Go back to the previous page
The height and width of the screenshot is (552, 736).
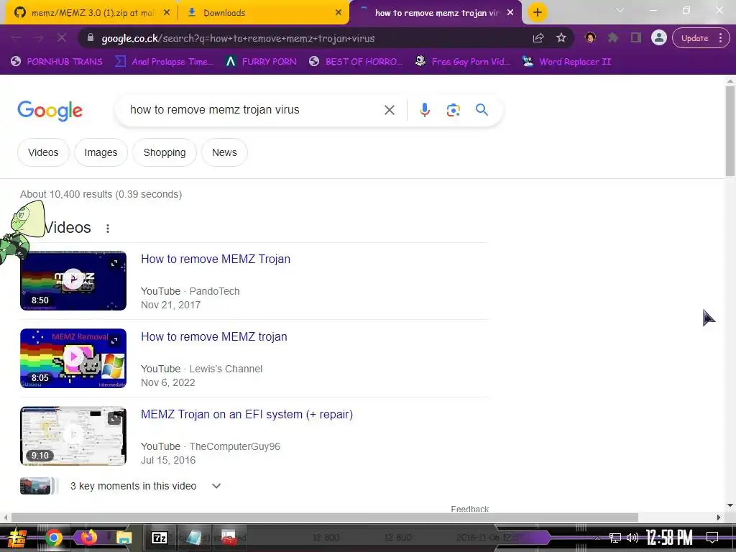pos(16,38)
